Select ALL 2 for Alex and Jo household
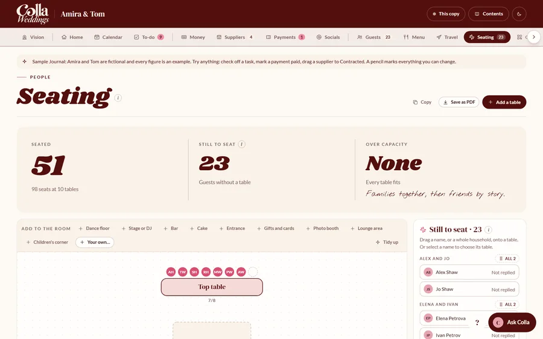This screenshot has width=543, height=339. (507, 259)
